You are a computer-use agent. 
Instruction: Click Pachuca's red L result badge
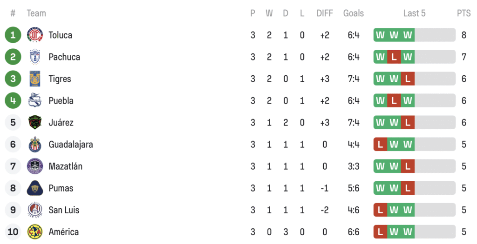click(394, 57)
